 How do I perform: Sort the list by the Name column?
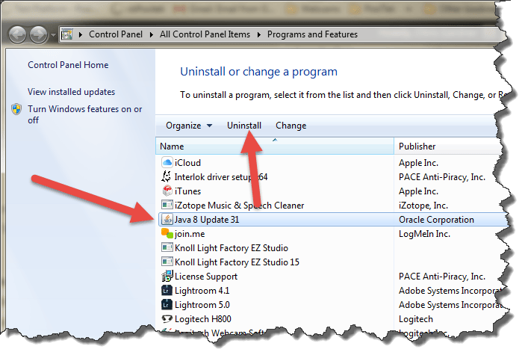click(x=274, y=146)
